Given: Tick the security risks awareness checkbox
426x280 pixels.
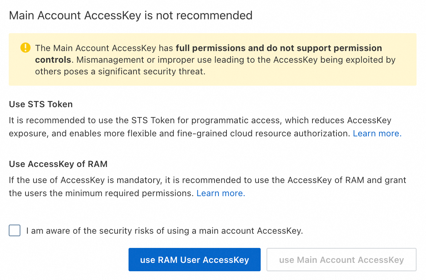Looking at the screenshot, I should tap(15, 231).
